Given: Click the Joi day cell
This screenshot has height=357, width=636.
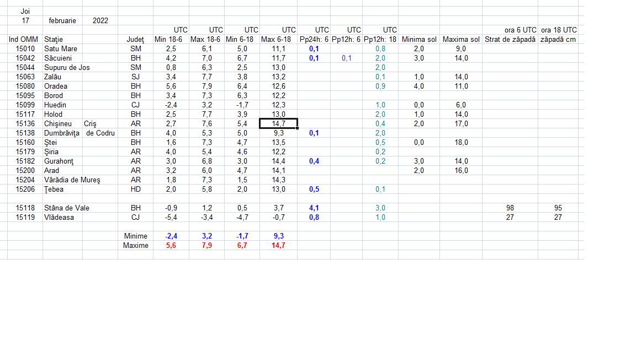Looking at the screenshot, I should point(25,12).
